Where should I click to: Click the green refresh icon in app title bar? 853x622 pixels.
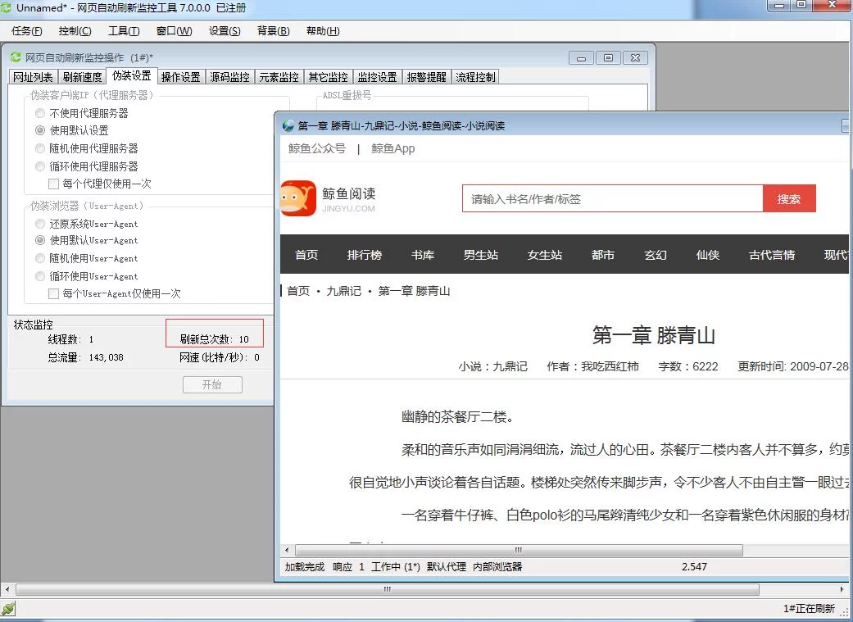click(x=6, y=7)
